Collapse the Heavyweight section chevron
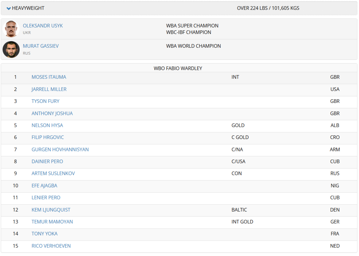Image resolution: width=359 pixels, height=256 pixels. click(9, 8)
